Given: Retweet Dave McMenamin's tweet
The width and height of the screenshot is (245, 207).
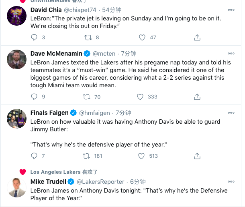Looking at the screenshot, I should pos(86,96).
